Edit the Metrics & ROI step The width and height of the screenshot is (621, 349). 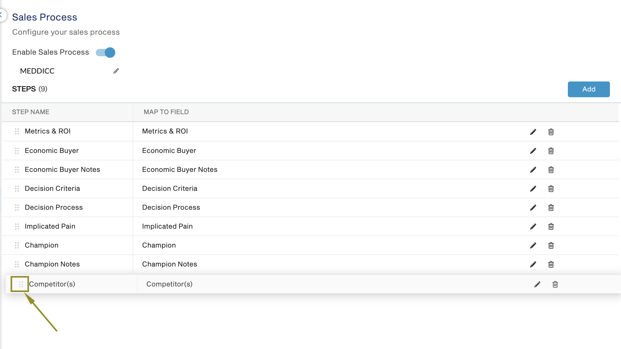pos(533,132)
